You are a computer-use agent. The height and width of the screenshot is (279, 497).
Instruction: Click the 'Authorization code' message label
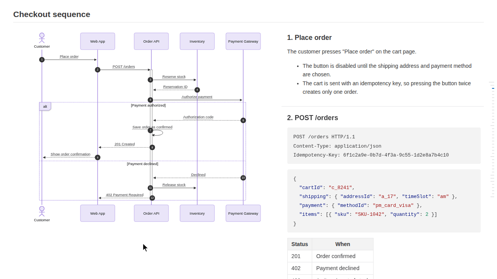pyautogui.click(x=198, y=117)
